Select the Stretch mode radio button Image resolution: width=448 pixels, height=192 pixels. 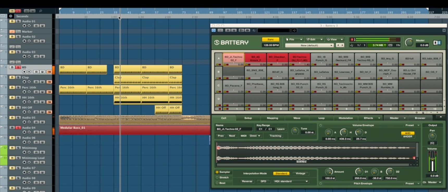click(217, 177)
